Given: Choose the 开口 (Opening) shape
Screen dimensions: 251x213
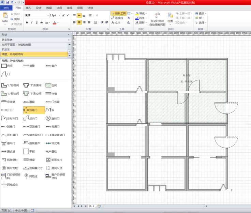Looking at the screenshot, I should pyautogui.click(x=7, y=110).
